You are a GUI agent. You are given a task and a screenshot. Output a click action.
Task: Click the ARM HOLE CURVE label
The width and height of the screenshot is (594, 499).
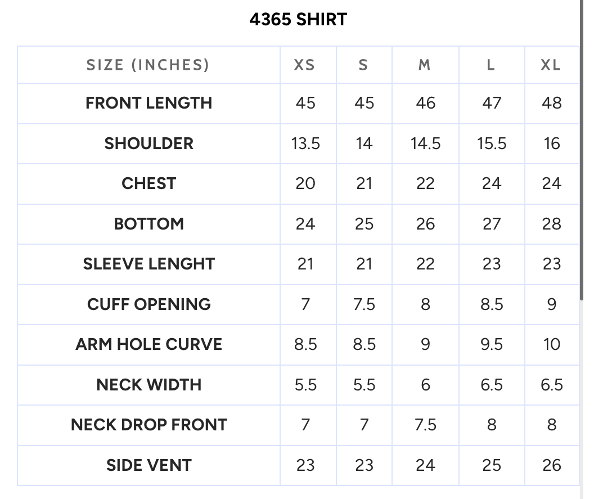[149, 344]
